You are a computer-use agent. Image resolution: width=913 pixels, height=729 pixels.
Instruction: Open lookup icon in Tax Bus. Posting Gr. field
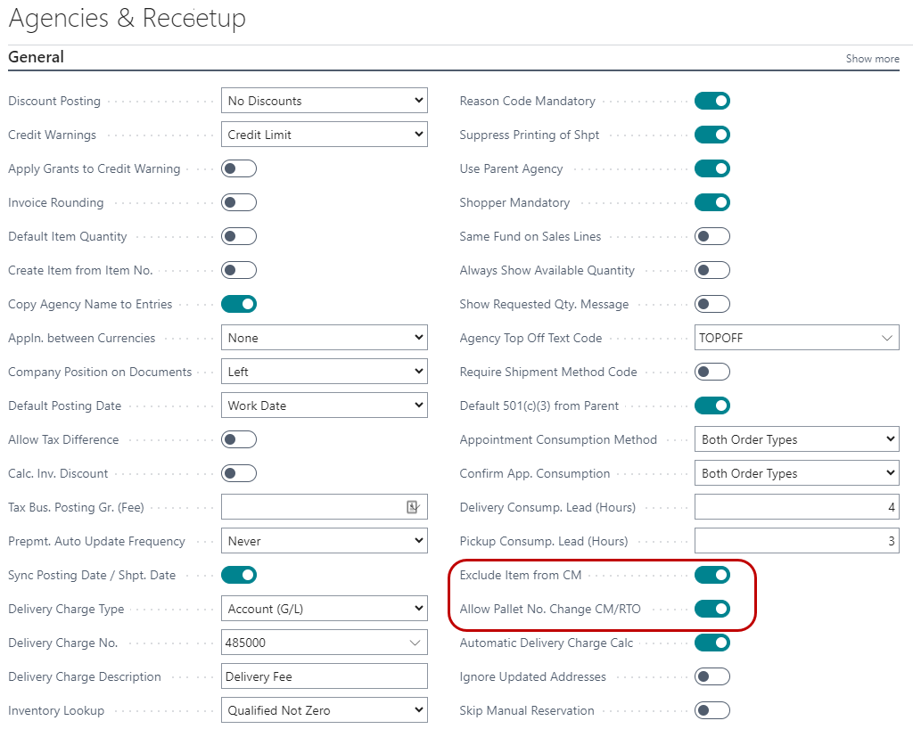coord(413,507)
